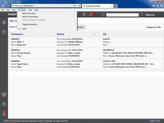
Task: Open the settings gear in sidebar
Action: click(x=4, y=32)
